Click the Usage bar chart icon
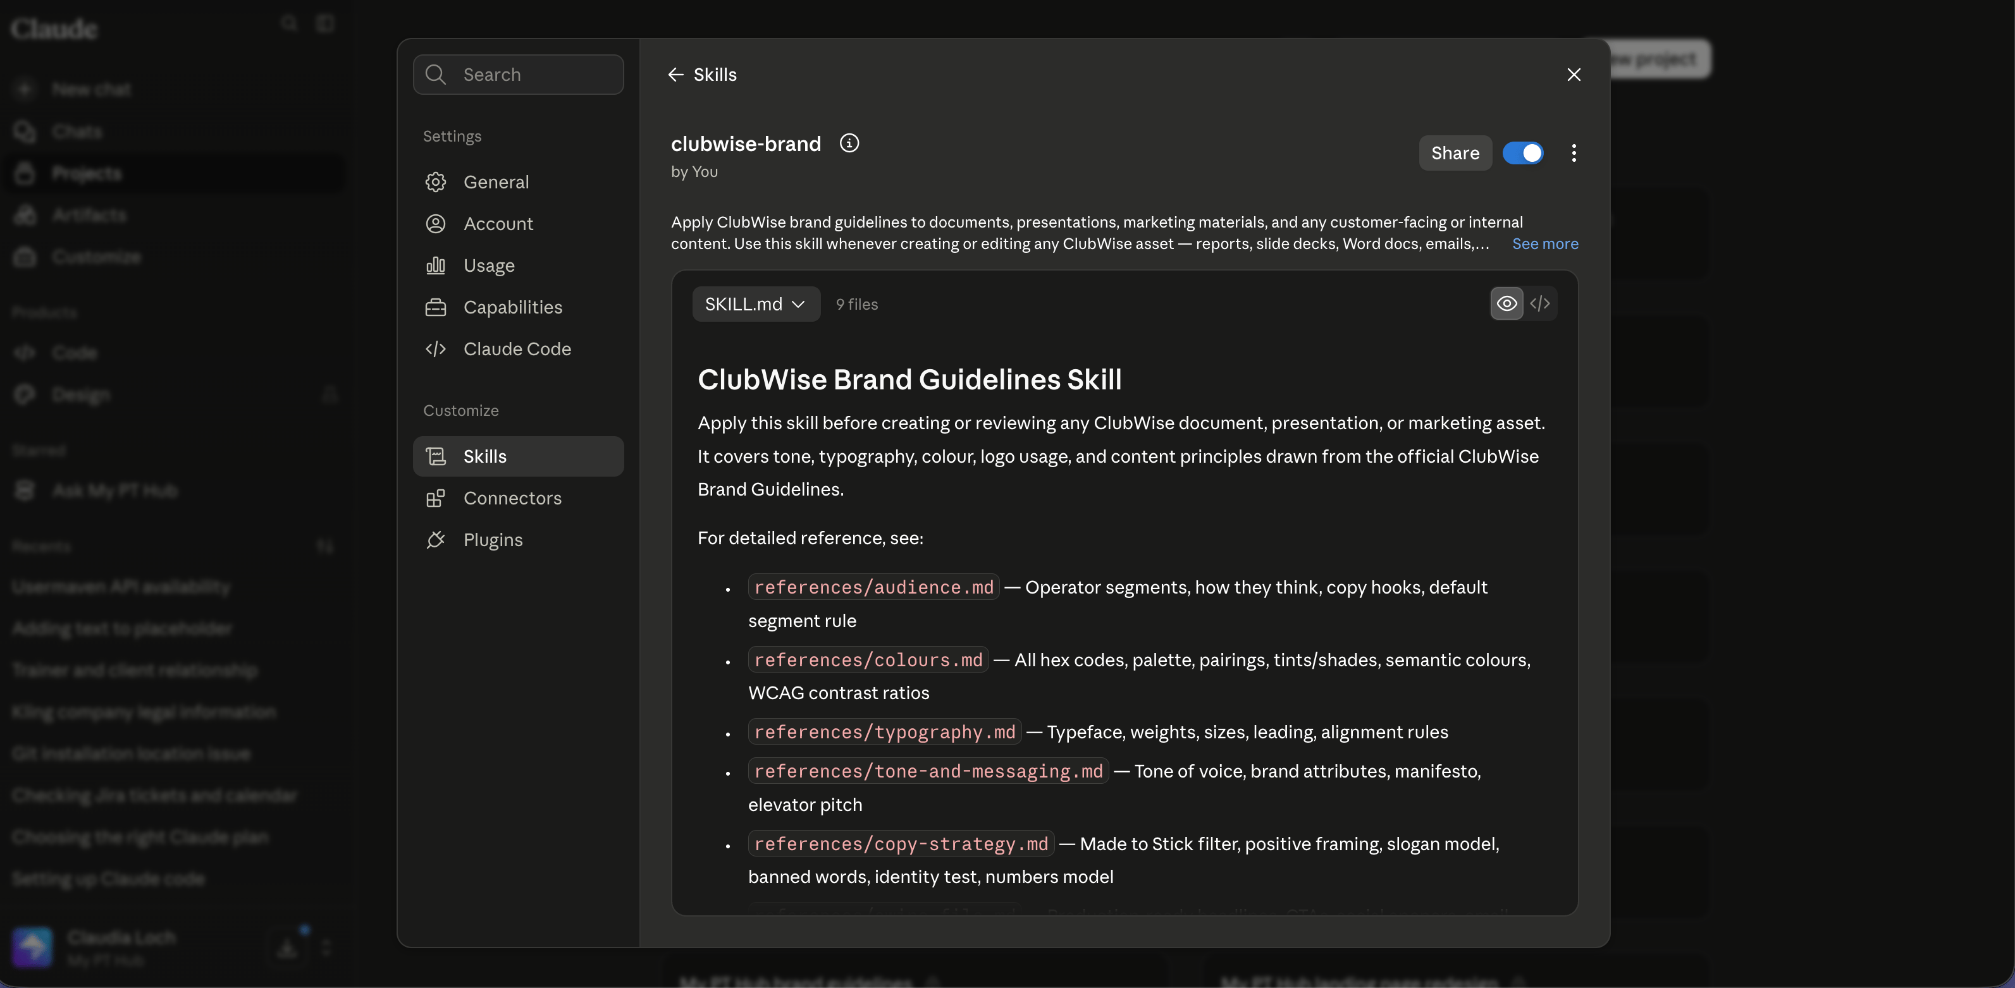This screenshot has height=988, width=2015. click(x=436, y=265)
